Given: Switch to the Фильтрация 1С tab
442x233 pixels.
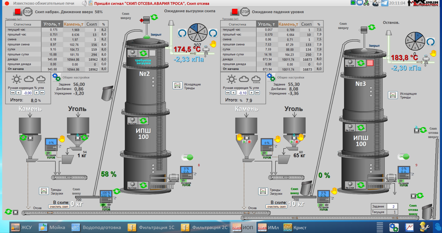Looking at the screenshot, I should (x=151, y=228).
